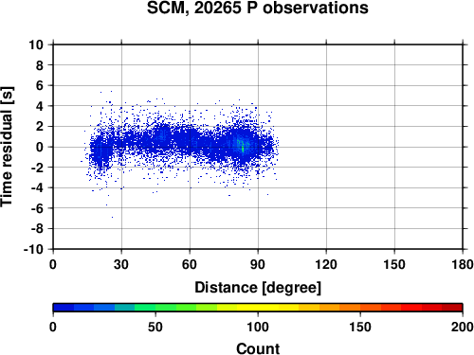
Task: Click y-axis tick label "-6"
Action: click(x=37, y=208)
